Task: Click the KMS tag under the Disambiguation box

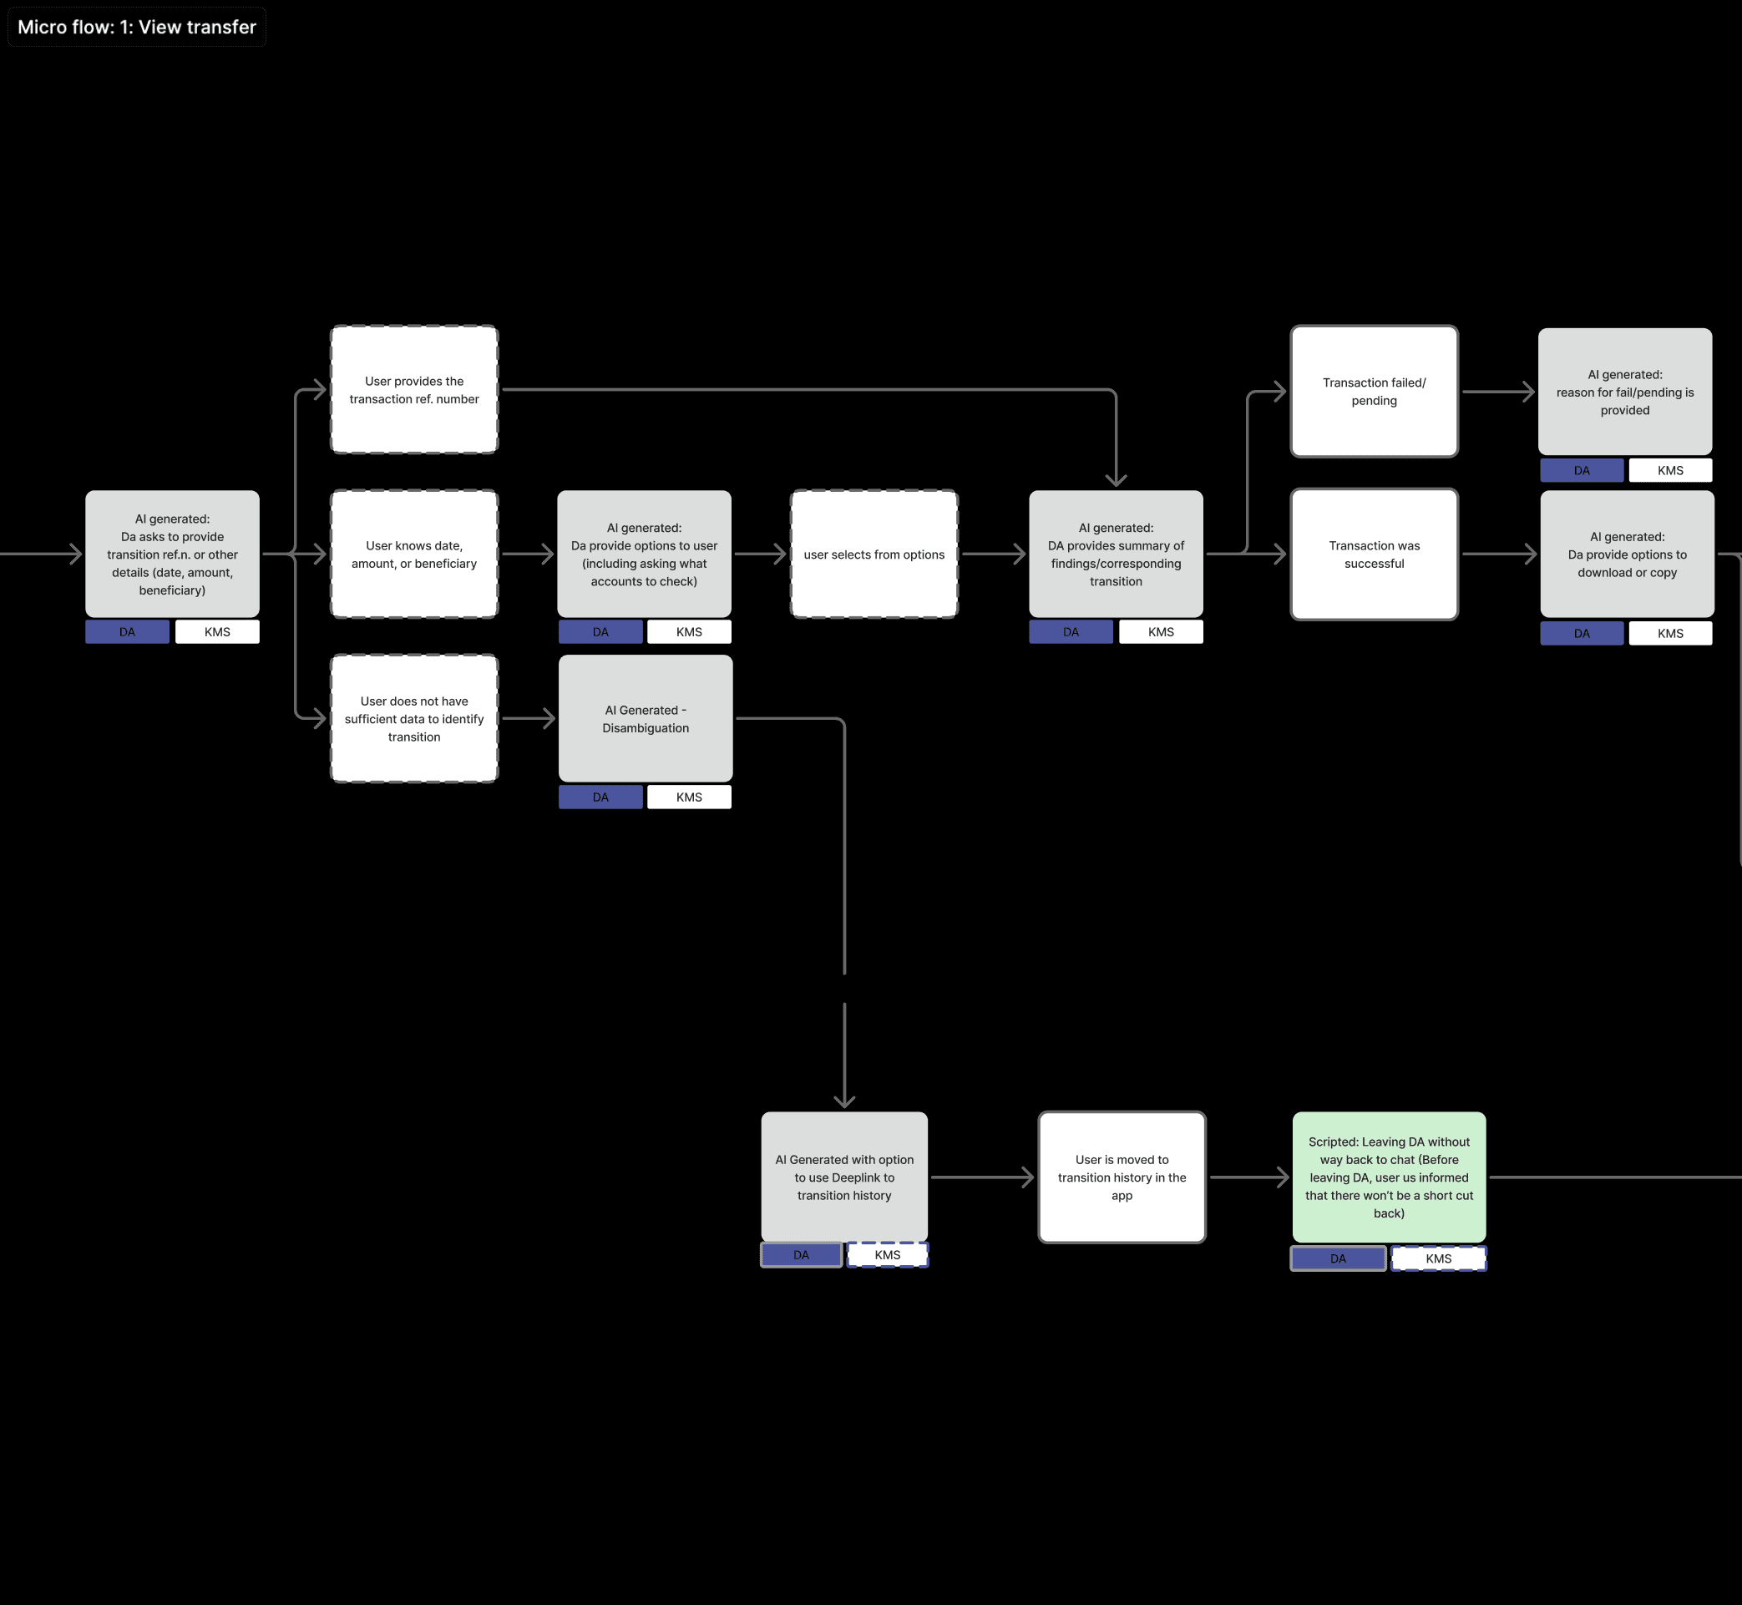Action: click(x=689, y=797)
